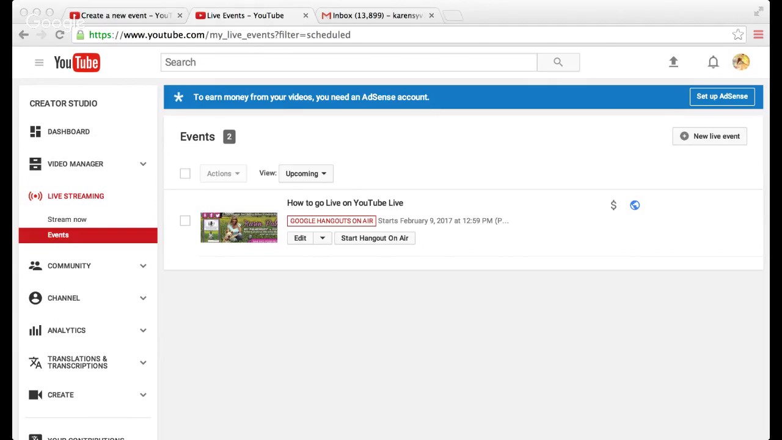
Task: Click the search magnifier button
Action: click(x=558, y=62)
